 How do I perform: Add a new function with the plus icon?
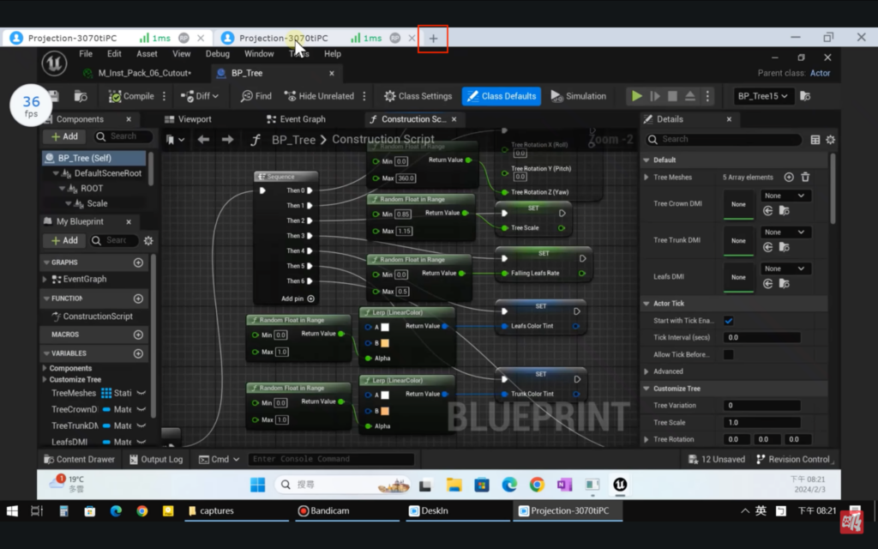click(138, 299)
